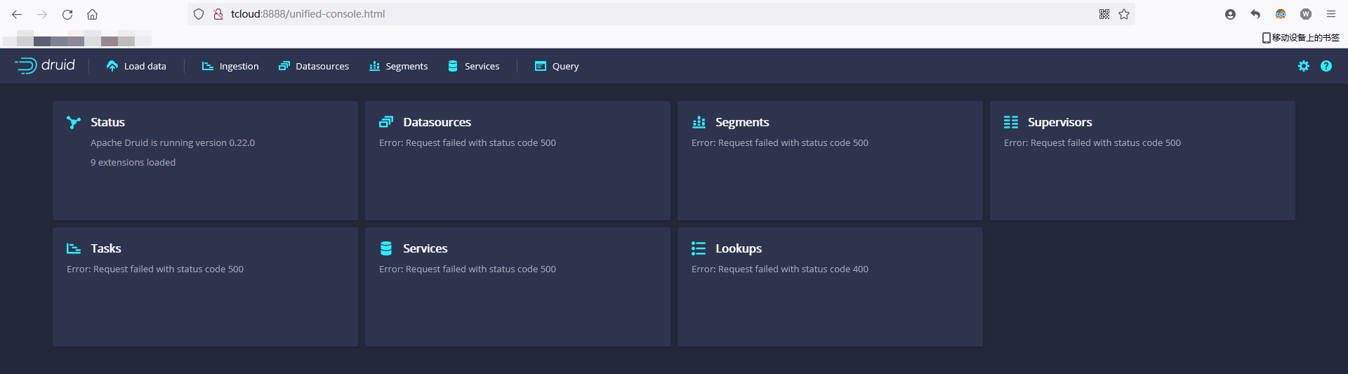Click 'Apache Druid is running version 0.22.0' text
The height and width of the screenshot is (374, 1348).
(x=173, y=142)
